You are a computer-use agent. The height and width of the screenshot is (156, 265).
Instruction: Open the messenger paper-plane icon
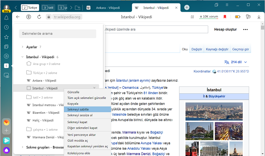pos(6,141)
